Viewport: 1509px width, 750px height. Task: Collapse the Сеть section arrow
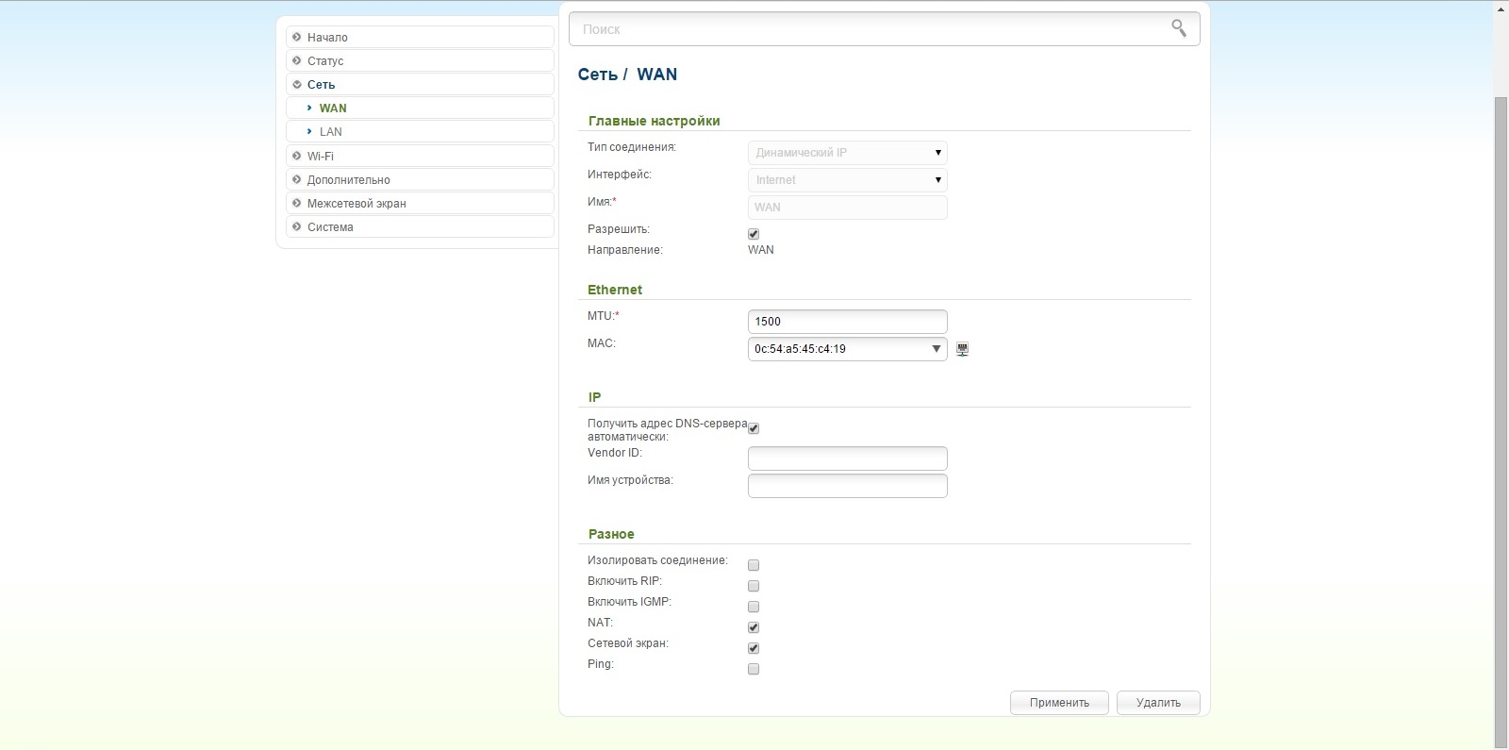[x=297, y=84]
